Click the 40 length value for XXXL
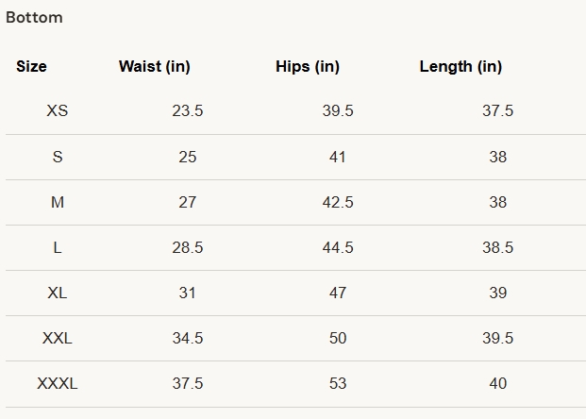Image resolution: width=586 pixels, height=419 pixels. click(x=498, y=383)
